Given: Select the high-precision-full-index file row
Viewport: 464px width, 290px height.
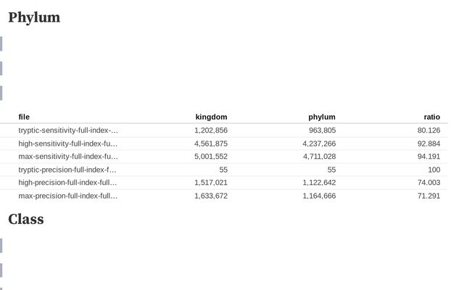Looking at the screenshot, I should tap(68, 183).
